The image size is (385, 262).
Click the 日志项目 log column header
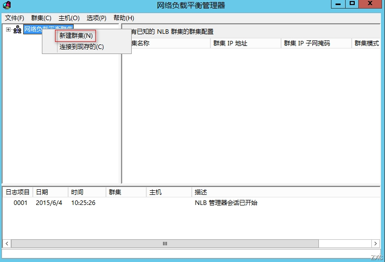[18, 192]
